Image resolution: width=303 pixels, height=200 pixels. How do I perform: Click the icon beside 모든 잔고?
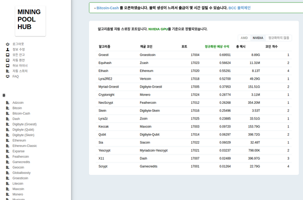(x=8, y=55)
